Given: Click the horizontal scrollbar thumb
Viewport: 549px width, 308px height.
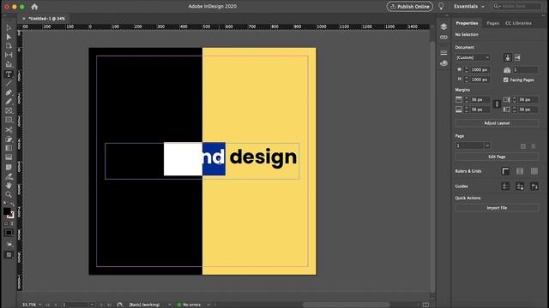Looking at the screenshot, I should (x=346, y=305).
